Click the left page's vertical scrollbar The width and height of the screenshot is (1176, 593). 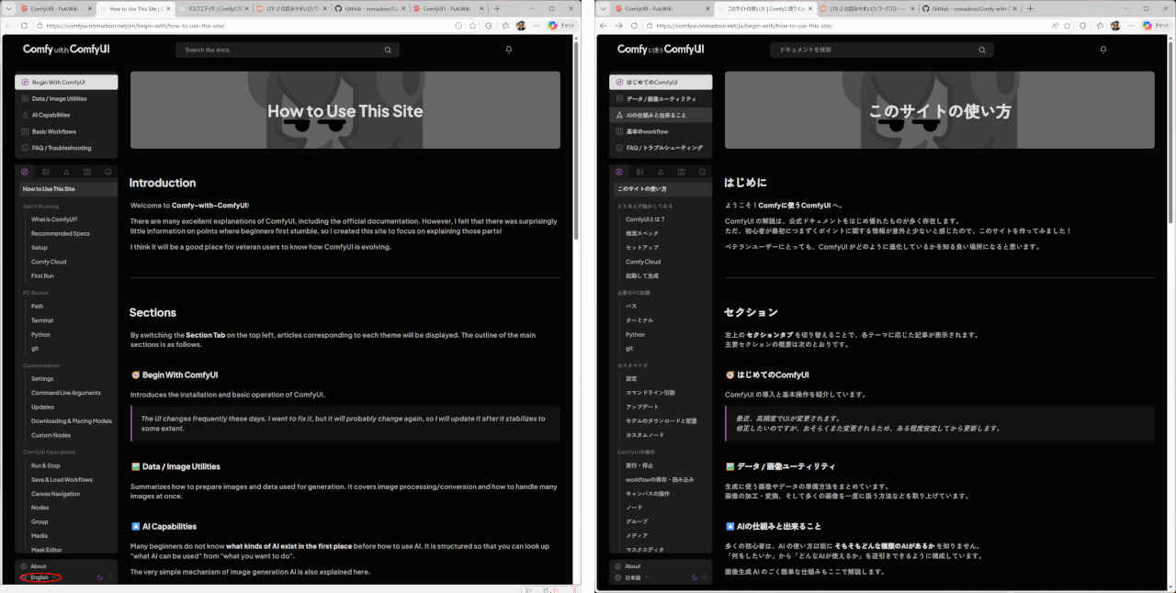click(x=575, y=275)
